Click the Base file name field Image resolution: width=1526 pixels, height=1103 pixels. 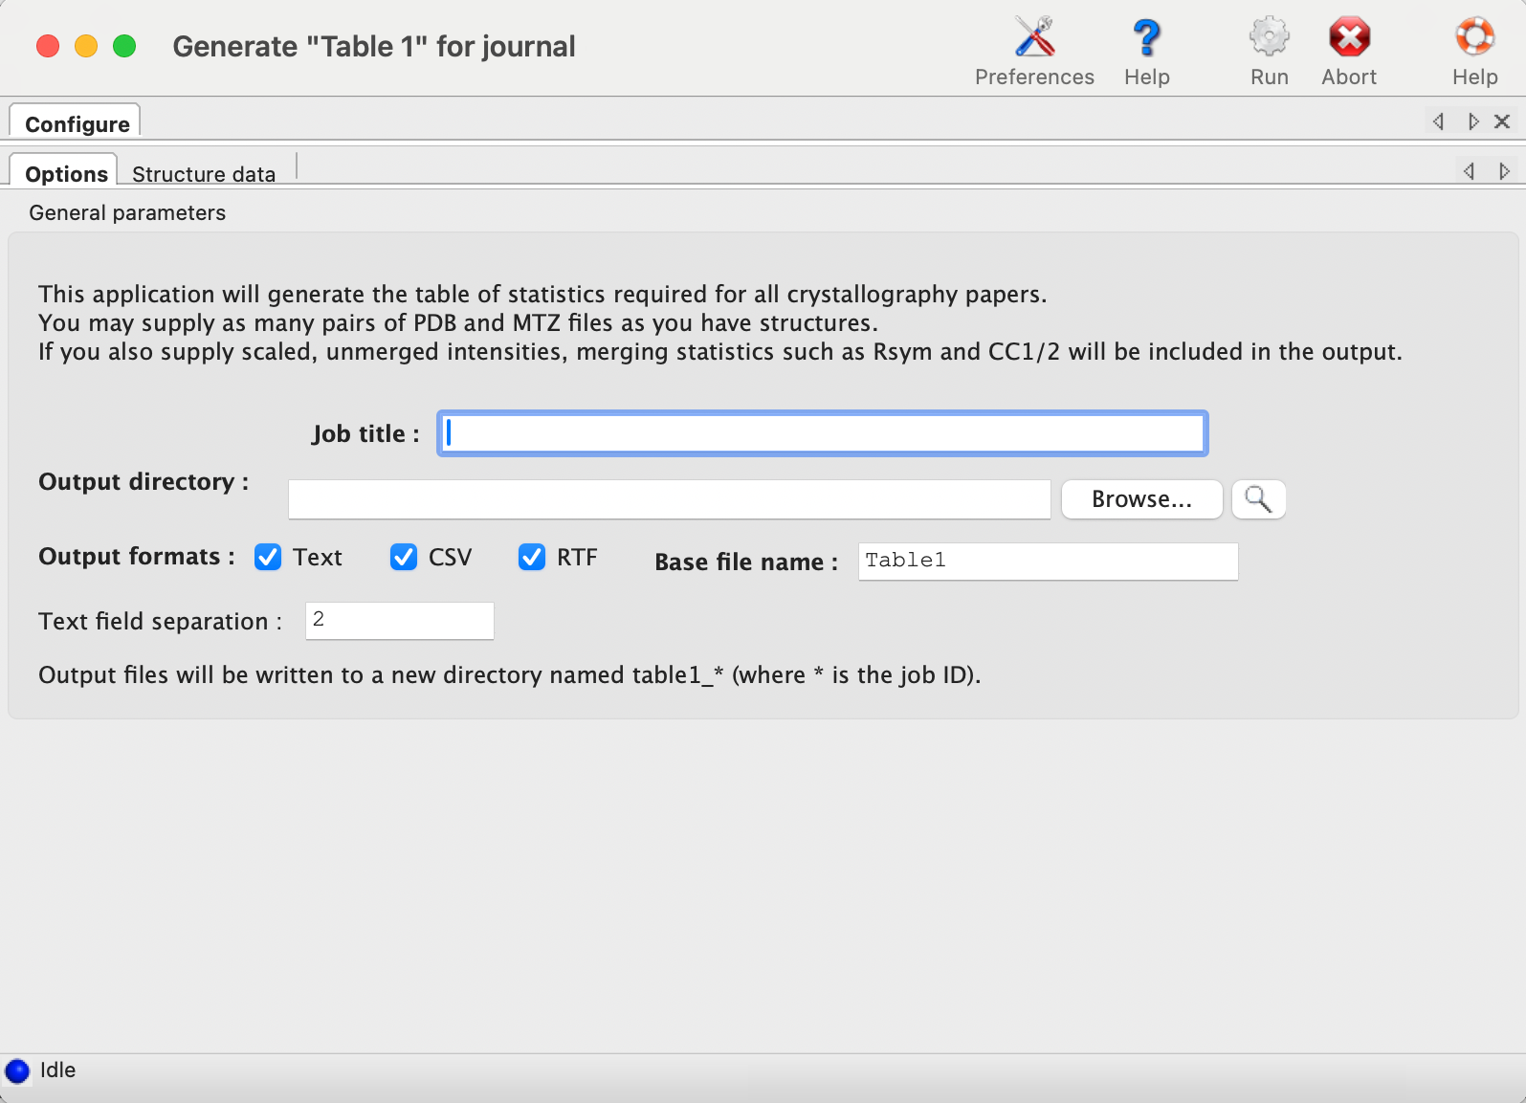[1048, 562]
